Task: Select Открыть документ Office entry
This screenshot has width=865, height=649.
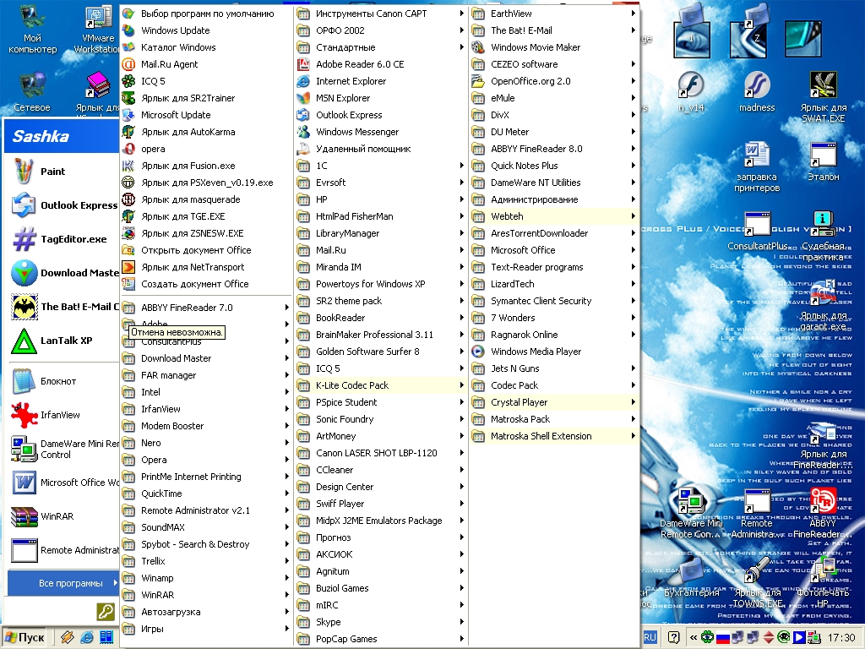Action: [205, 250]
